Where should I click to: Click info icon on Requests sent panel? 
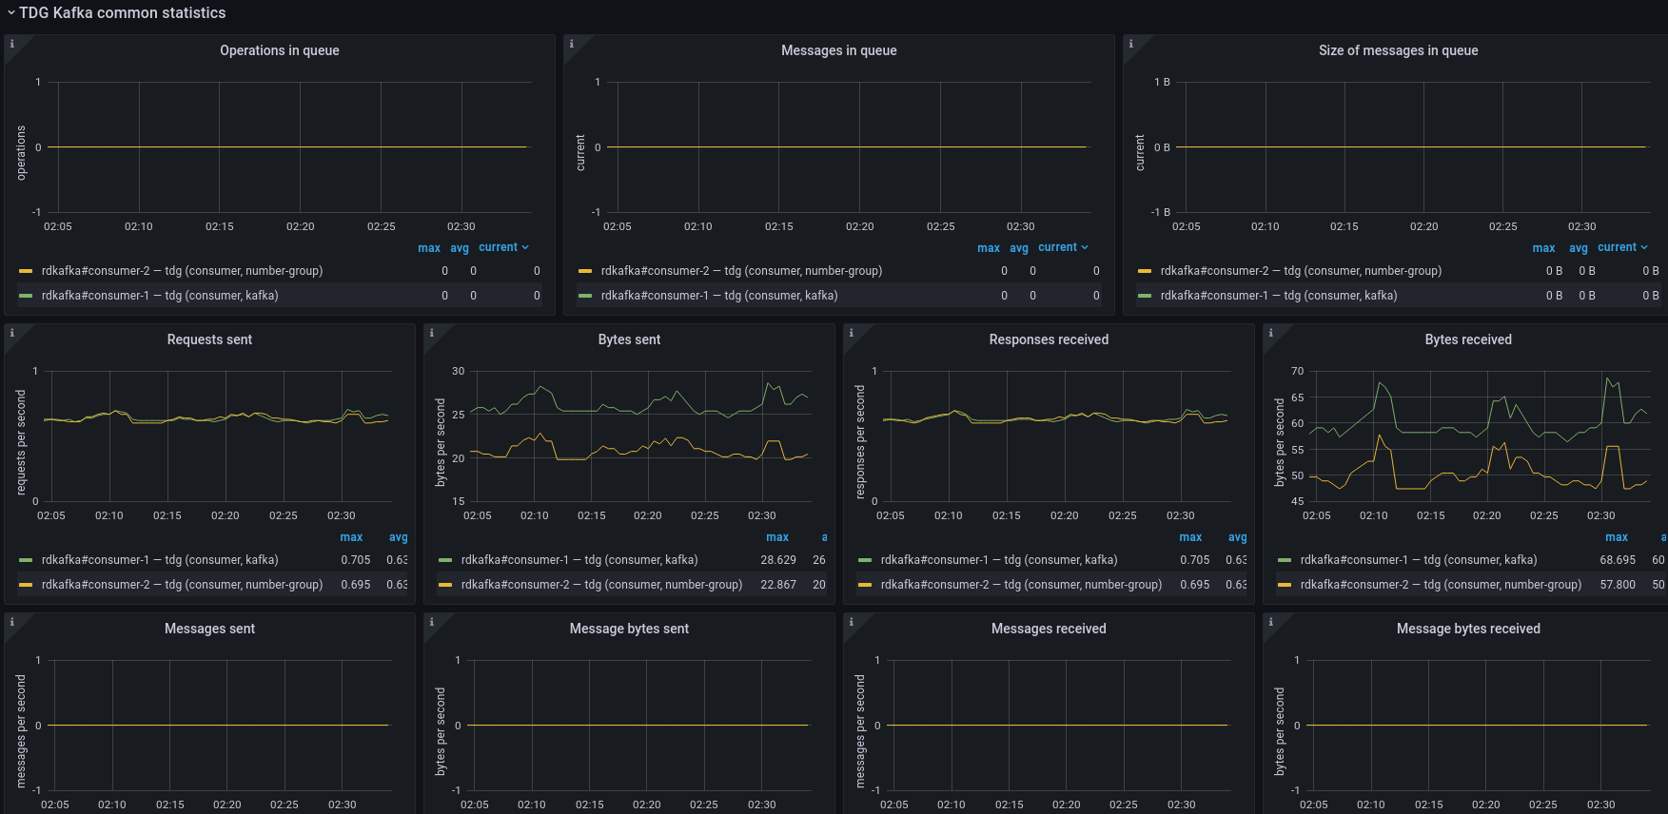click(x=11, y=333)
